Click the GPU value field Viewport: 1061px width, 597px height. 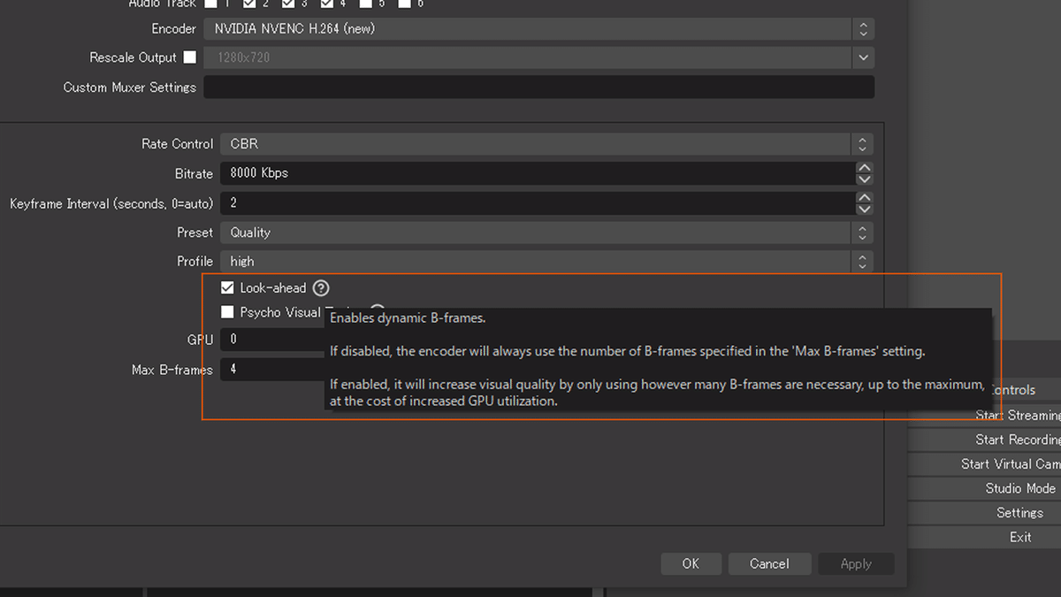pyautogui.click(x=272, y=340)
